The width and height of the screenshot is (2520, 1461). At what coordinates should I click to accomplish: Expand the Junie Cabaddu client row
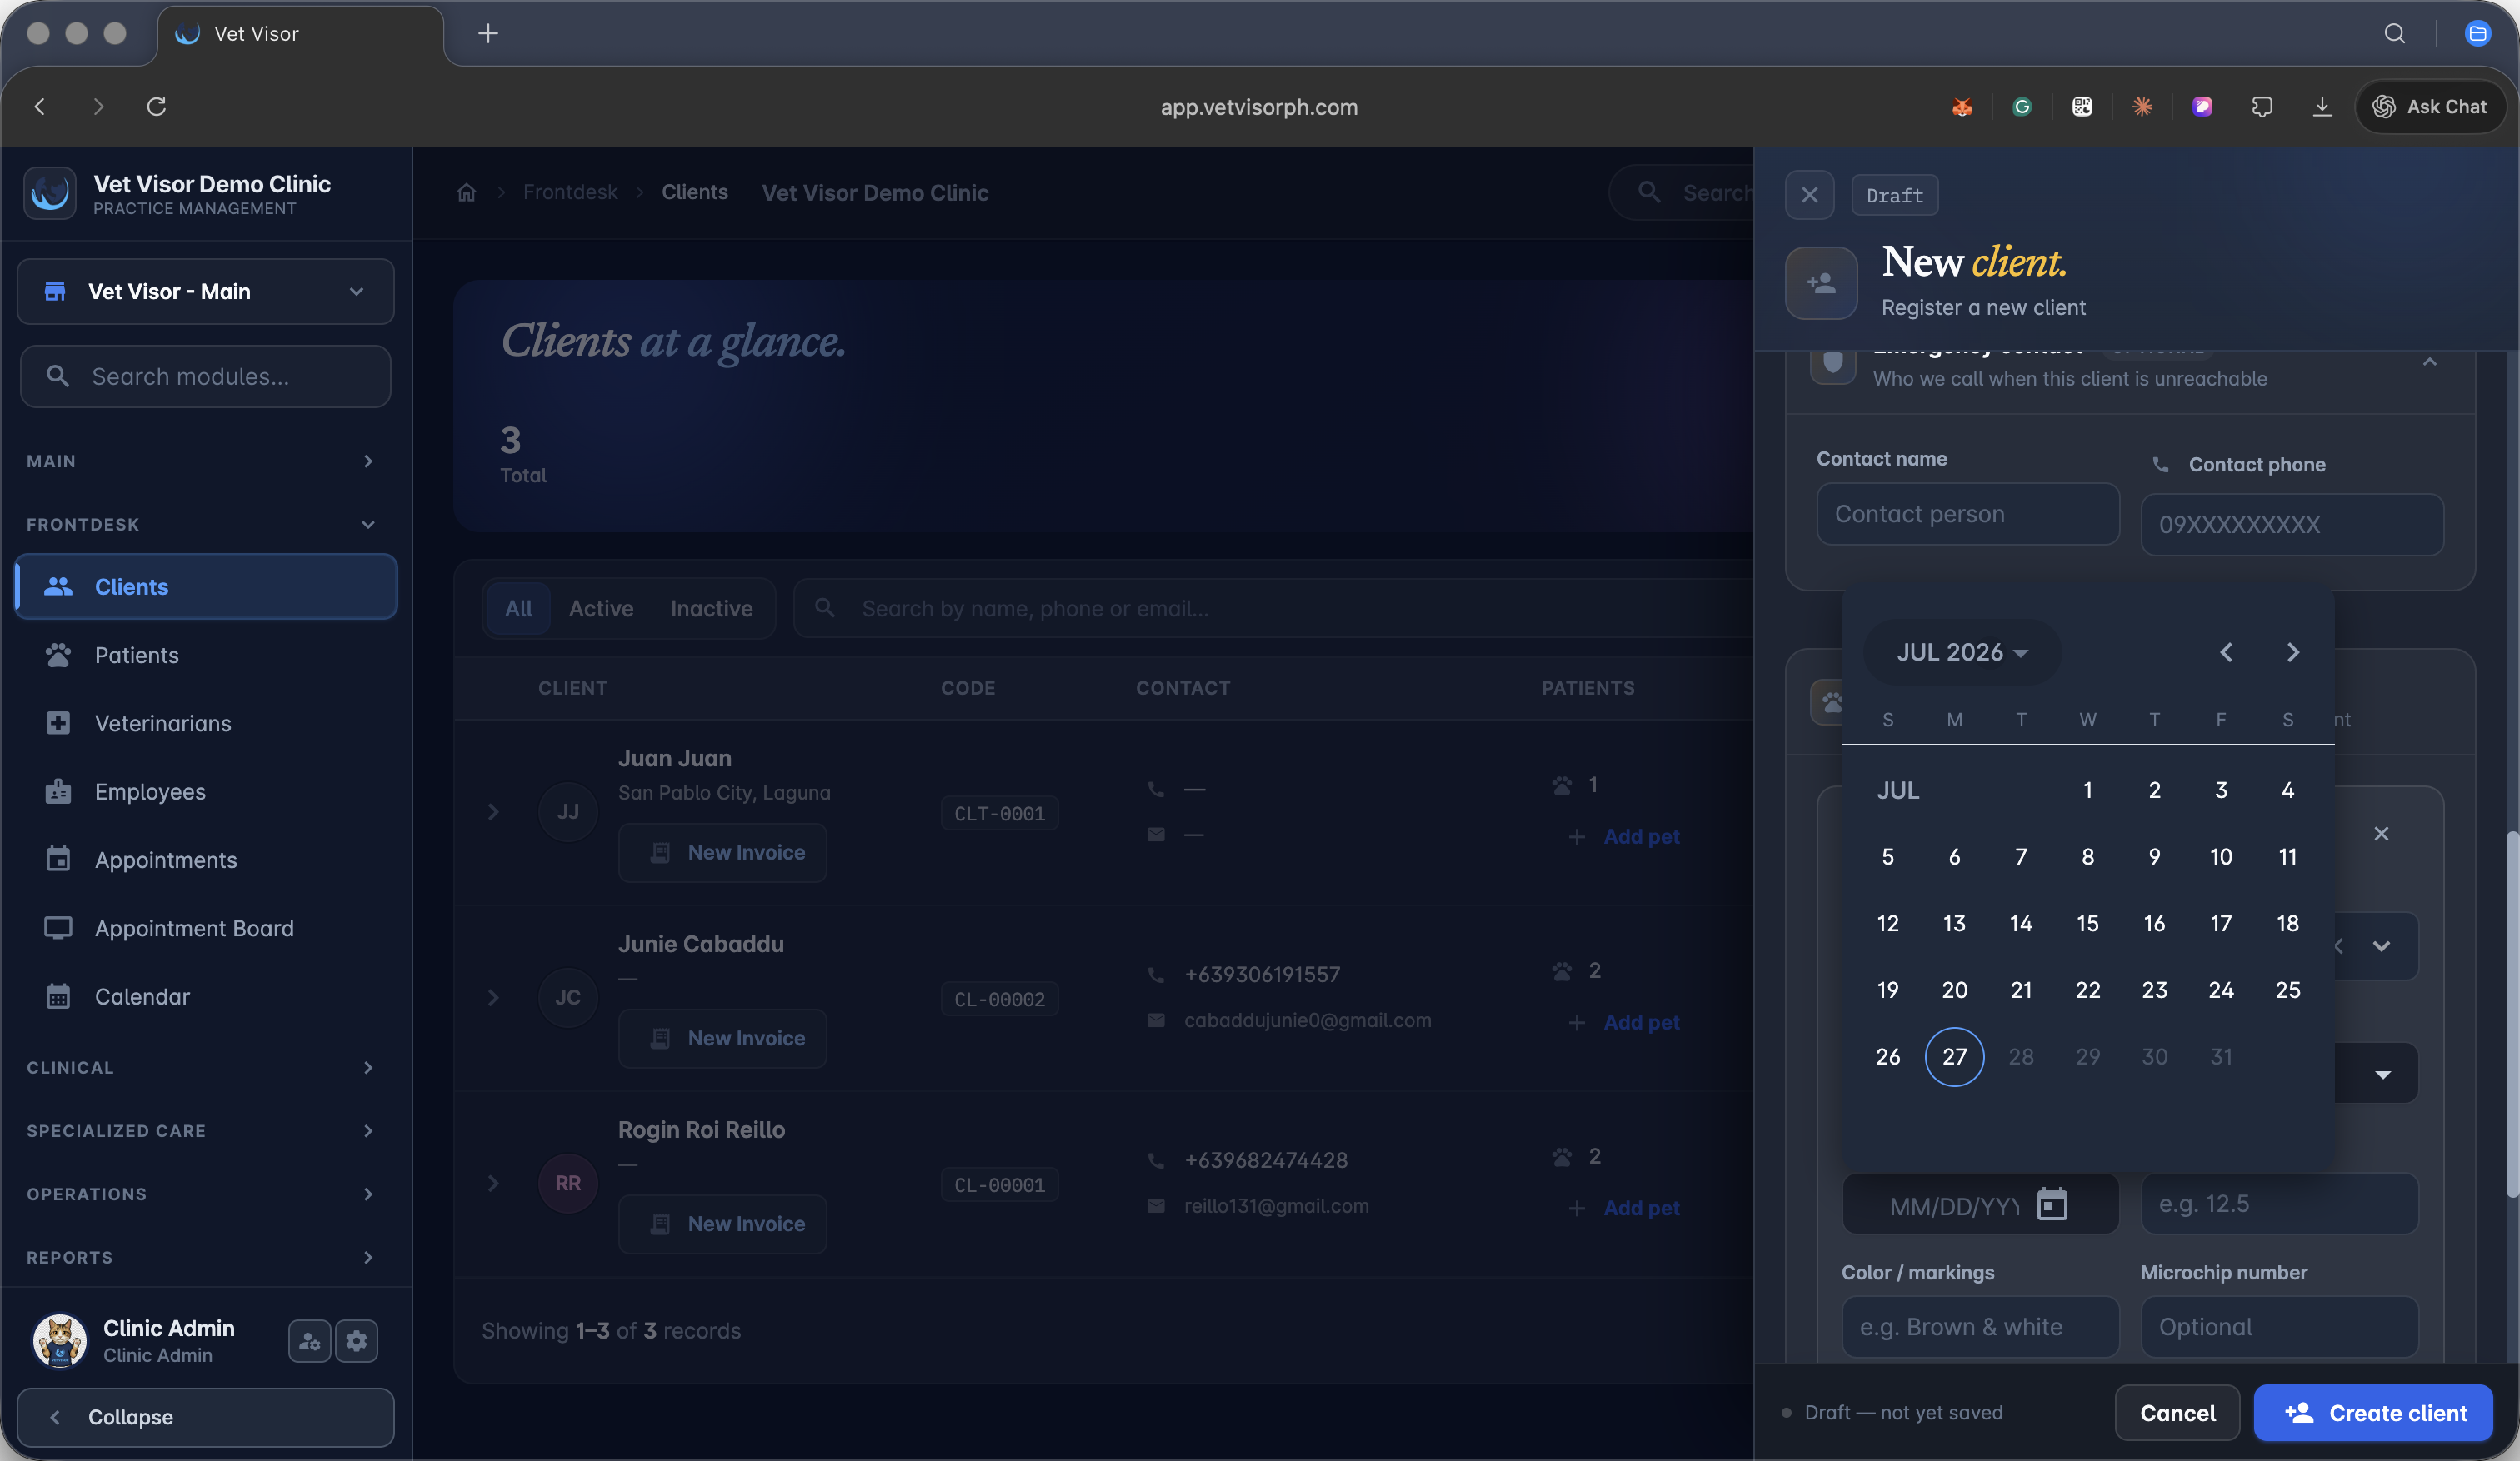click(x=493, y=997)
